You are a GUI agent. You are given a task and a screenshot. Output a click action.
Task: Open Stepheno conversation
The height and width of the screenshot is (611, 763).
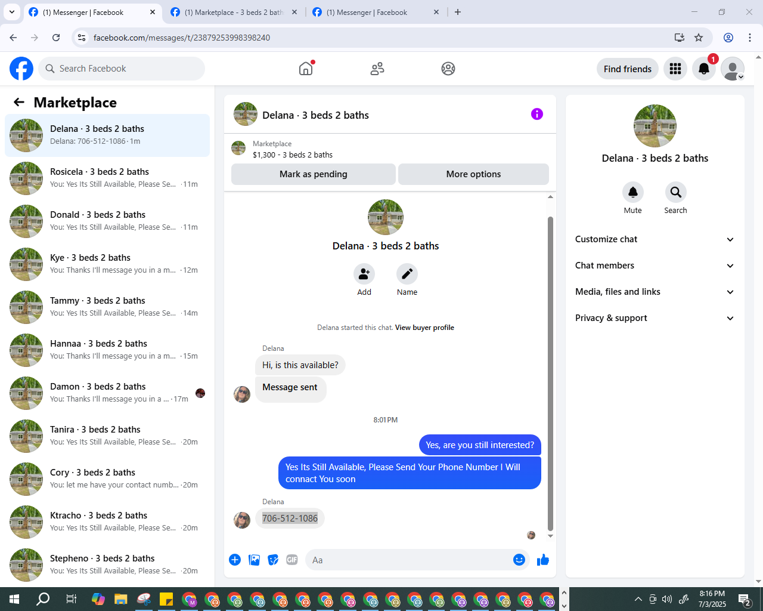pos(107,565)
